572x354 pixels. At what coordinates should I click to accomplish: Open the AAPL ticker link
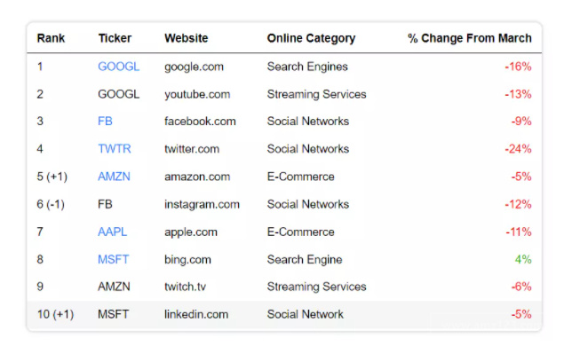click(112, 232)
